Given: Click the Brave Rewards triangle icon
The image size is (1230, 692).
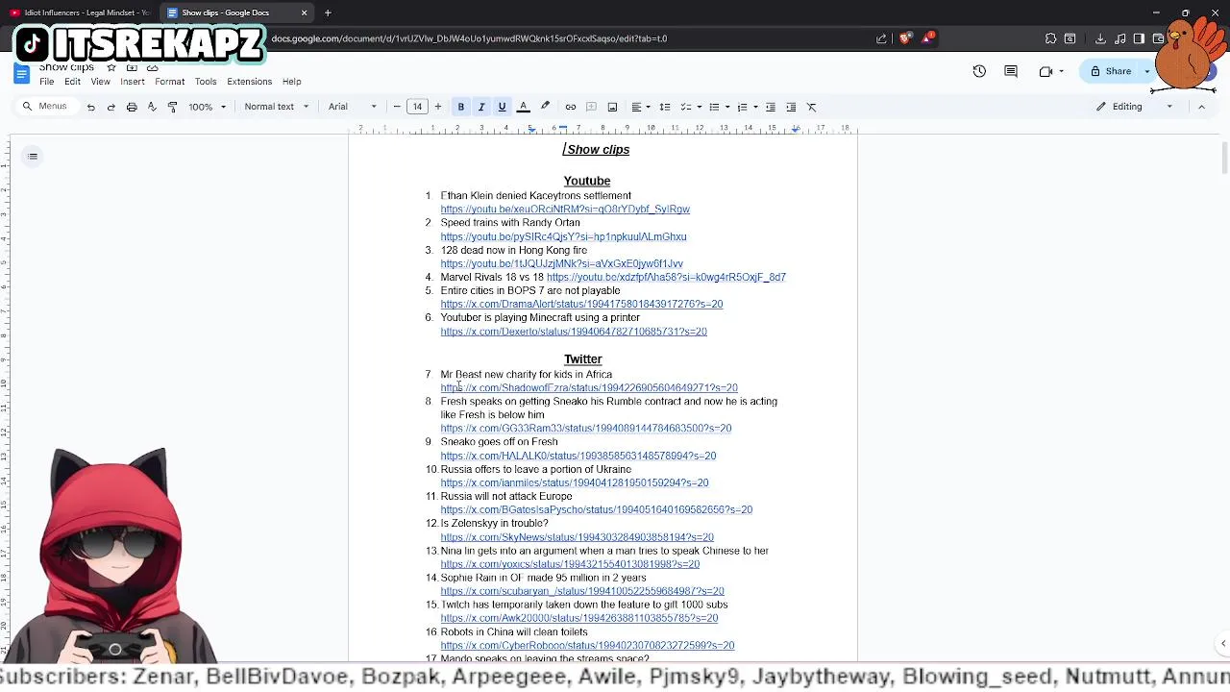Looking at the screenshot, I should pos(928,38).
